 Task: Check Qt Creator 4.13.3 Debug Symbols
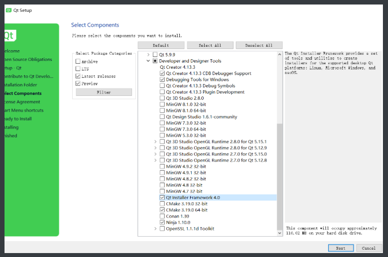162,86
